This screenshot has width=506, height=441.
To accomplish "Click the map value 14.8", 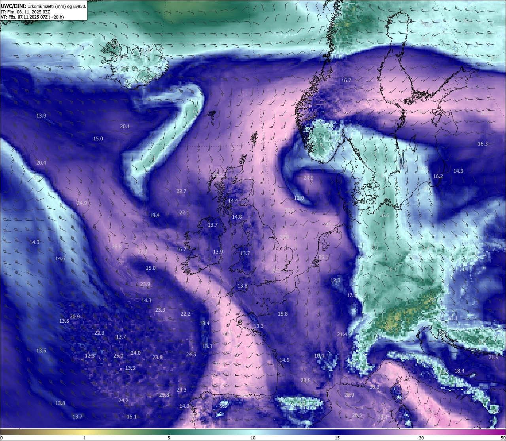I will [x=237, y=217].
